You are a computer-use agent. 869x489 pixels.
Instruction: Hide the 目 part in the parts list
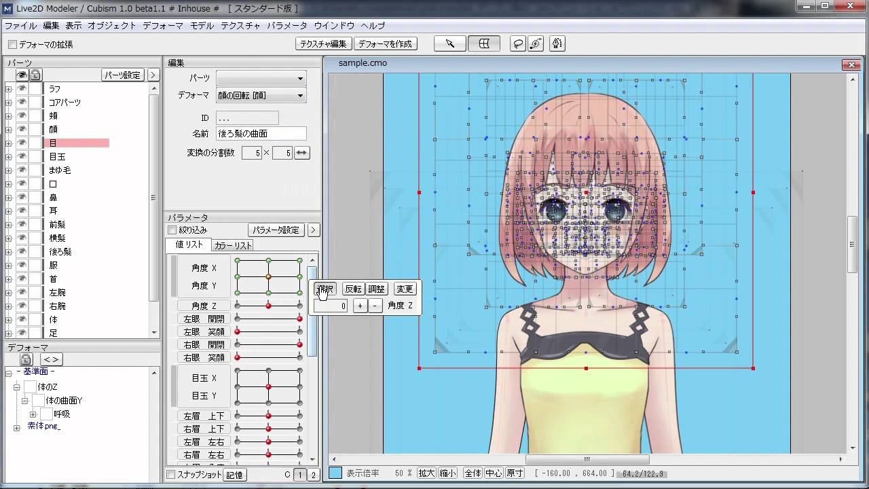click(22, 143)
